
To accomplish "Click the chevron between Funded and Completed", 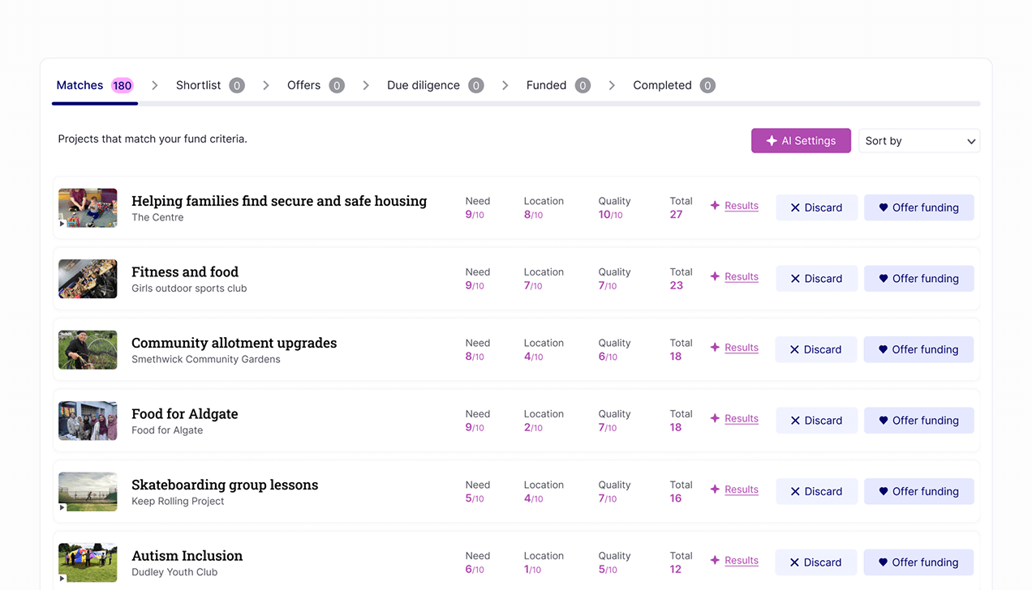I will click(x=612, y=85).
